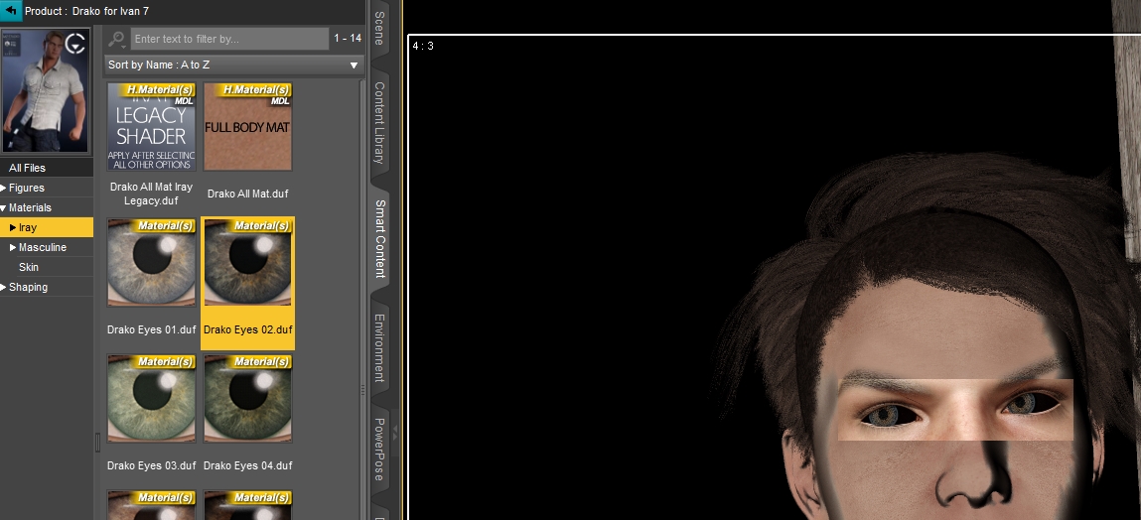Collapse the Materials category arrow
The image size is (1141, 520).
point(4,207)
